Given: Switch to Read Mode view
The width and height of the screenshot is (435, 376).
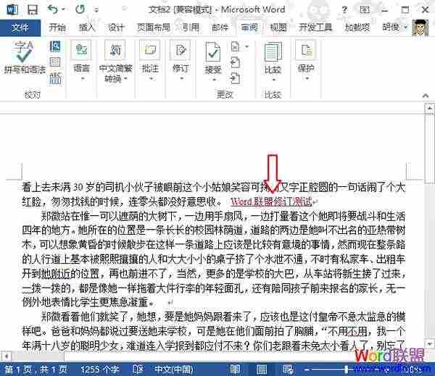Looking at the screenshot, I should (x=235, y=369).
